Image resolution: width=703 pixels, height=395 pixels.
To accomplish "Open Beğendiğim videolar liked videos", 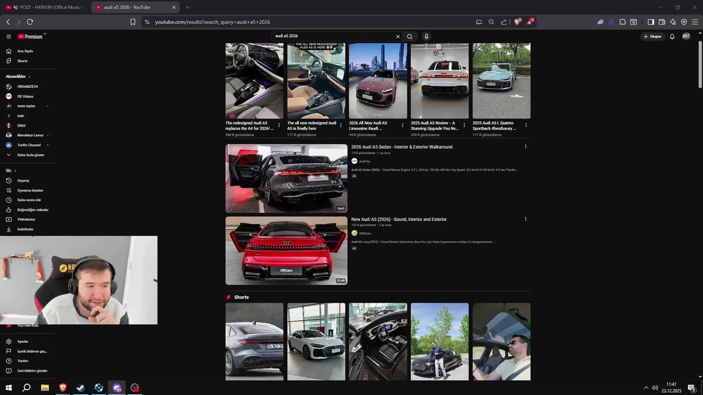I will pyautogui.click(x=27, y=210).
